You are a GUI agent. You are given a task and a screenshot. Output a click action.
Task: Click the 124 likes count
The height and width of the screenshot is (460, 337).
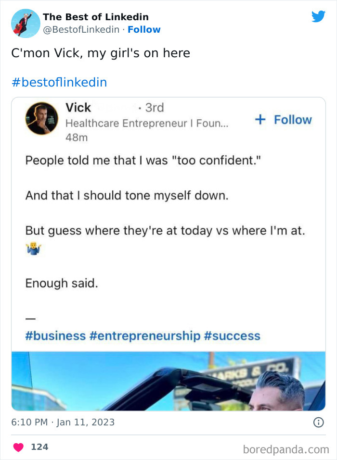[x=39, y=447]
